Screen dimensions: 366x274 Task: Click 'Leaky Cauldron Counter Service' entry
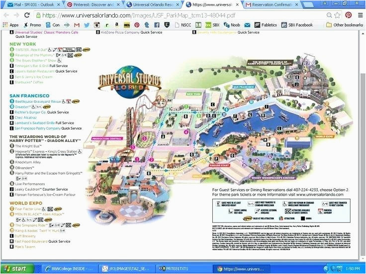pyautogui.click(x=41, y=190)
